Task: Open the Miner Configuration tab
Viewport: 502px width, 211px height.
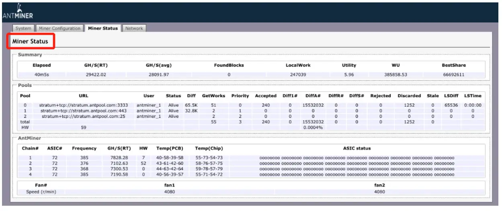Action: pos(60,28)
